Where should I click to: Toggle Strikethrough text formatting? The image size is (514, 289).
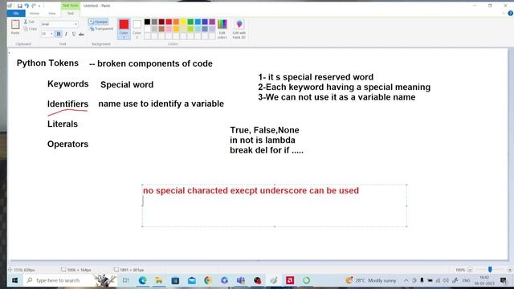(x=81, y=34)
